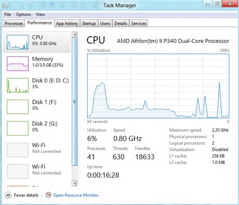Show the Services tab
This screenshot has width=239, height=205.
139,23
